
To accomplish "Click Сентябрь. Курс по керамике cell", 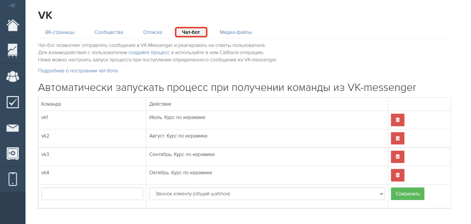I will point(267,157).
